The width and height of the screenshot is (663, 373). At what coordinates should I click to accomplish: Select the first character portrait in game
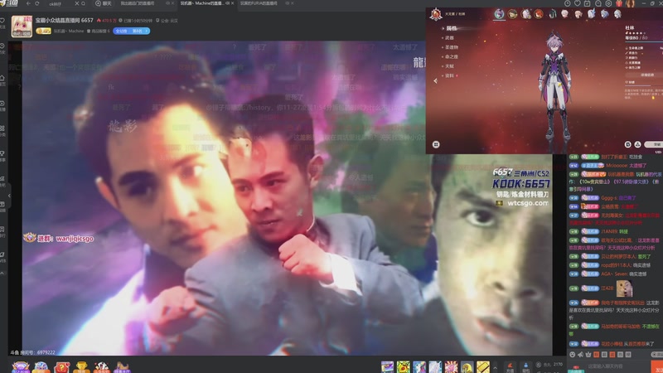tap(500, 14)
